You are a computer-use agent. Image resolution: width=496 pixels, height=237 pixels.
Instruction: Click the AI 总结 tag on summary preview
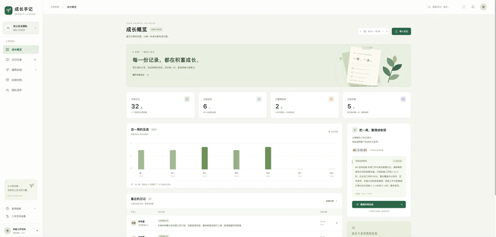(x=398, y=161)
